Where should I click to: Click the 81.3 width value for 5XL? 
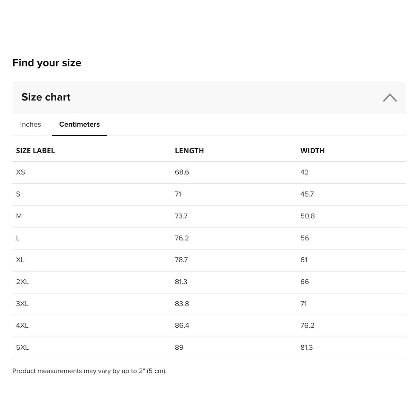[x=307, y=348]
